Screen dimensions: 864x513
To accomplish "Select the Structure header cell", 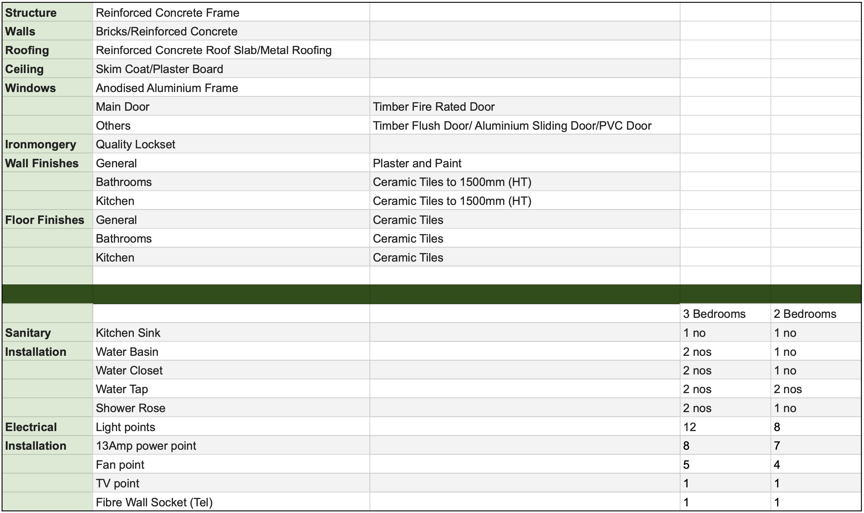I will coord(31,13).
